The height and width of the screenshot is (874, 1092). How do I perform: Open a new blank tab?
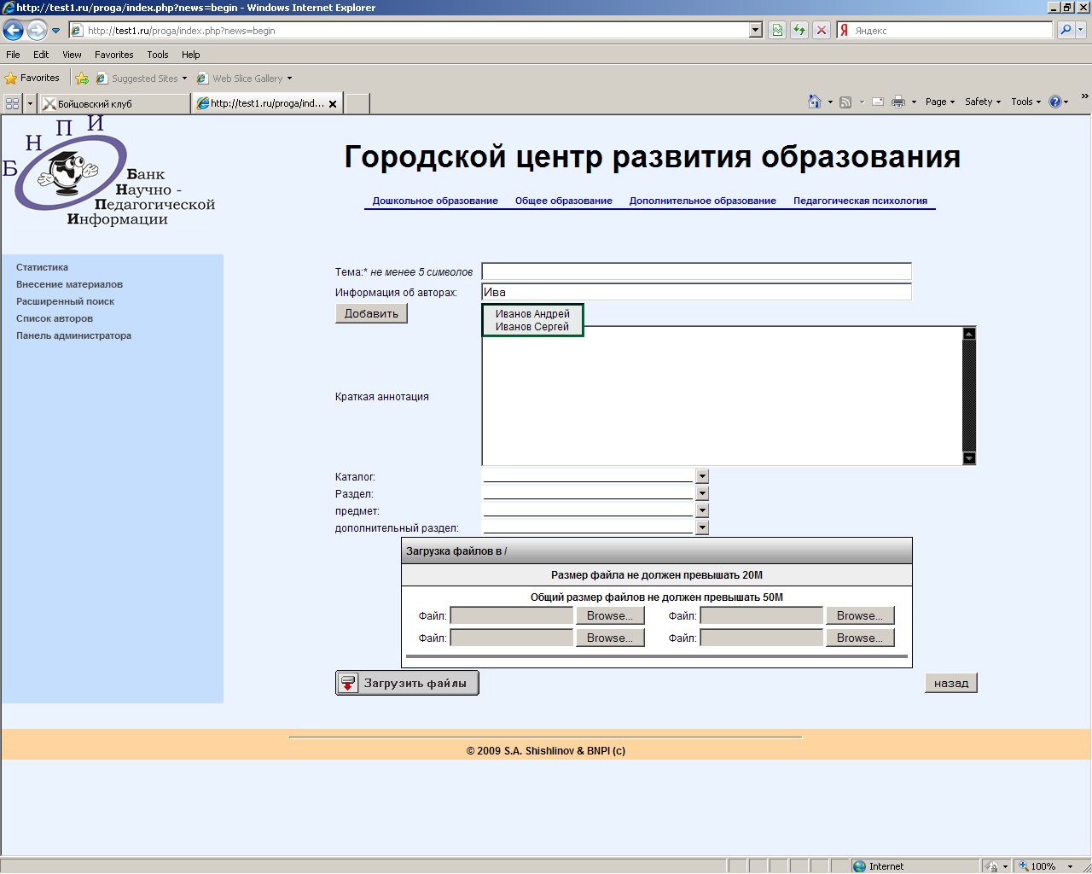(357, 103)
